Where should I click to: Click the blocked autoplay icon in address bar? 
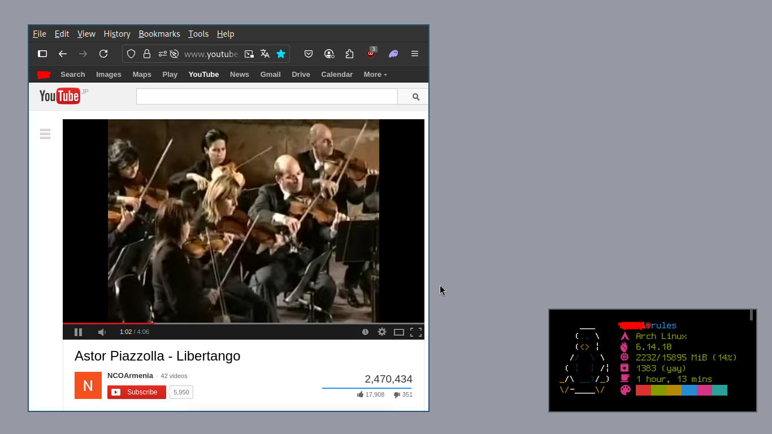click(x=174, y=54)
